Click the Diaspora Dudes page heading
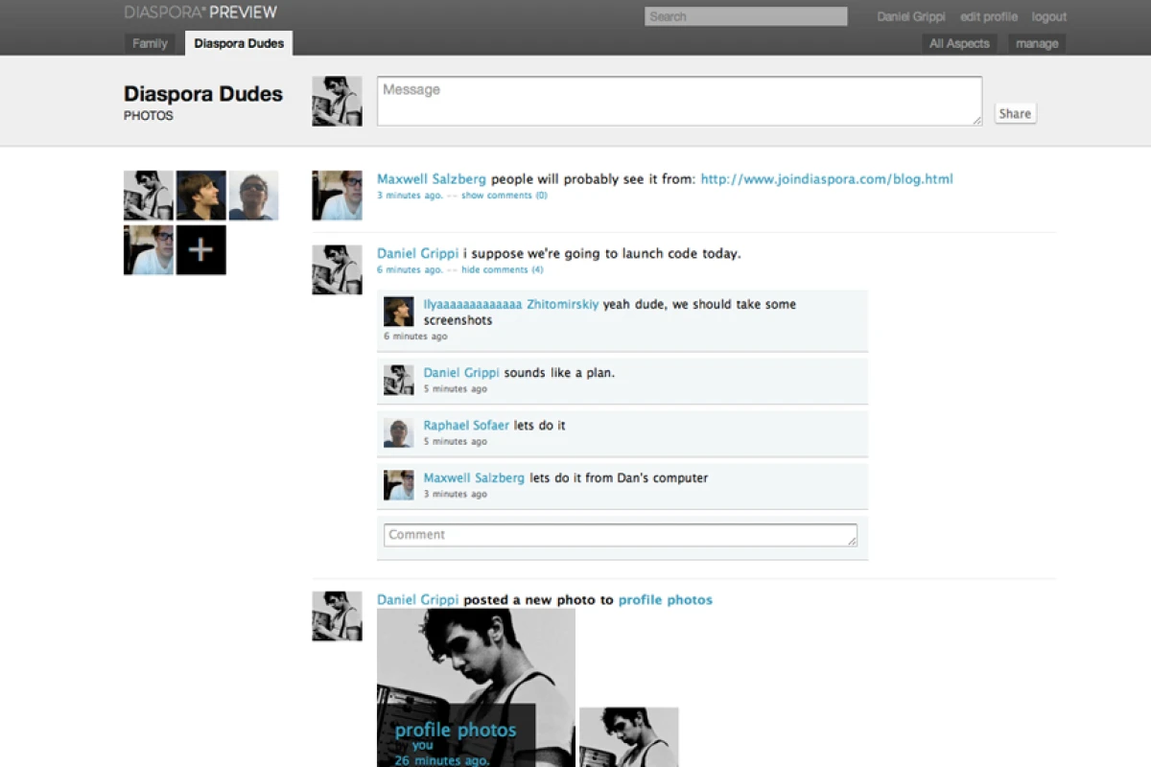 tap(203, 94)
